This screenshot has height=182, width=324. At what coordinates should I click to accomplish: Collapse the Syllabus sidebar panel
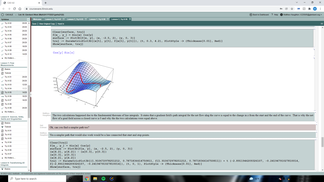pyautogui.click(x=28, y=19)
